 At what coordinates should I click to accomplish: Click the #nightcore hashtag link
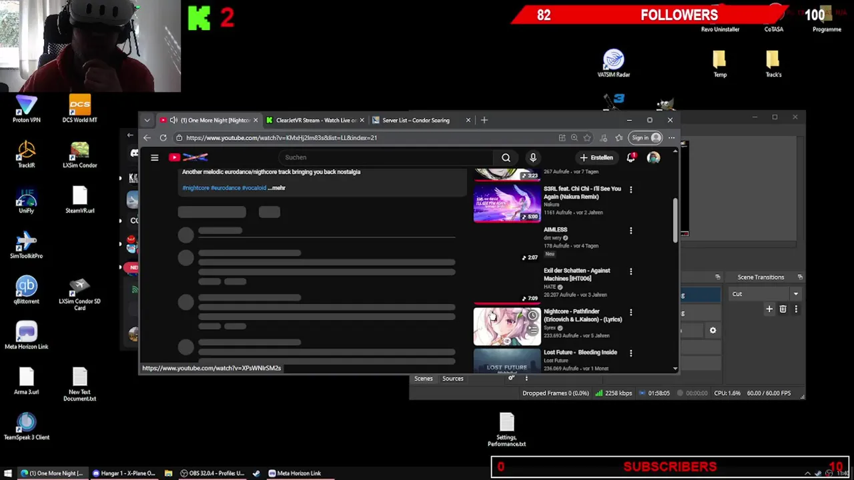[196, 188]
